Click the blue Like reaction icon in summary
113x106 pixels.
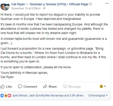click(x=2, y=96)
